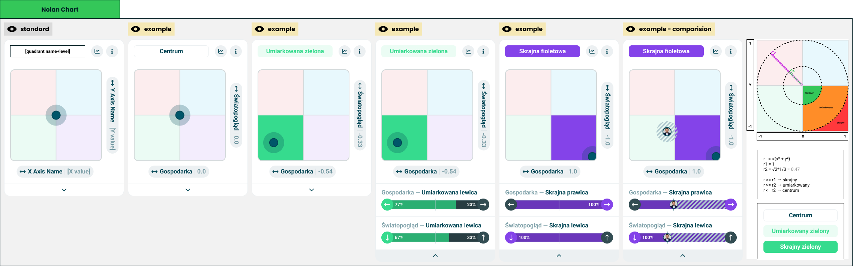Click left arrow on Gospodarka 77% bar
Image resolution: width=853 pixels, height=266 pixels.
387,205
